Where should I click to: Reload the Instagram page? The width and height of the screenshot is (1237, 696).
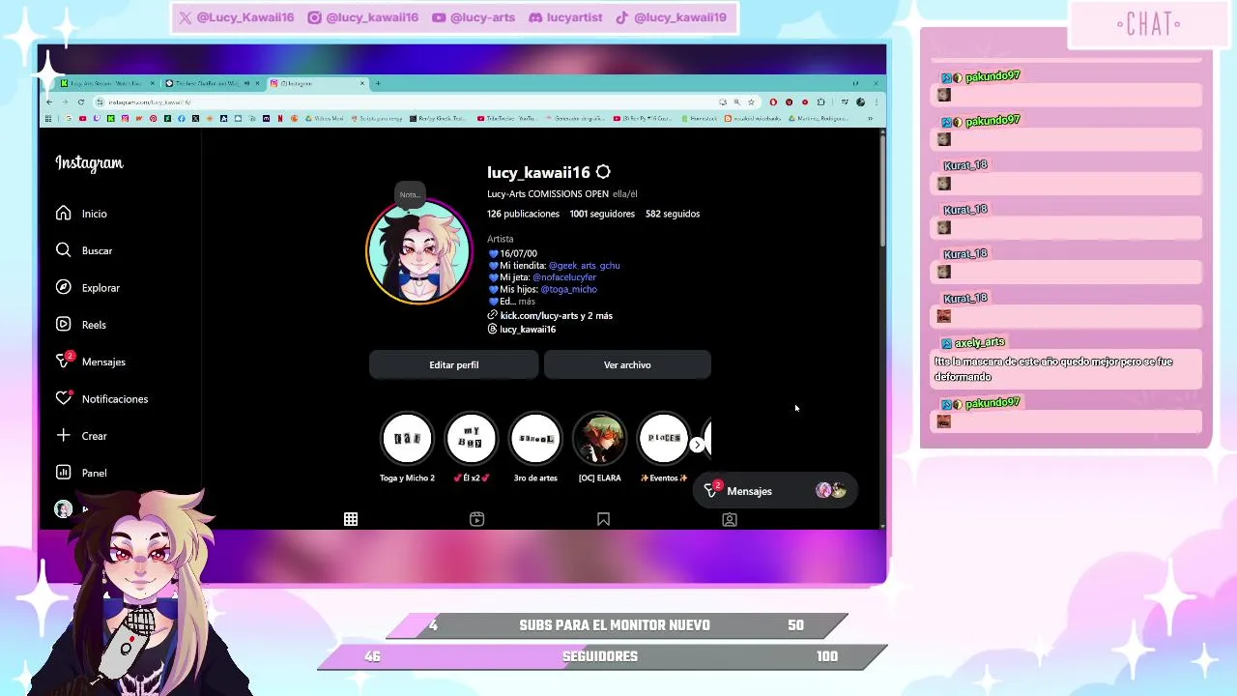point(81,101)
